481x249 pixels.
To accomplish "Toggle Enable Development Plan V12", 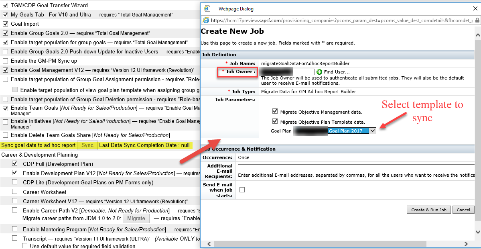I will coord(15,173).
